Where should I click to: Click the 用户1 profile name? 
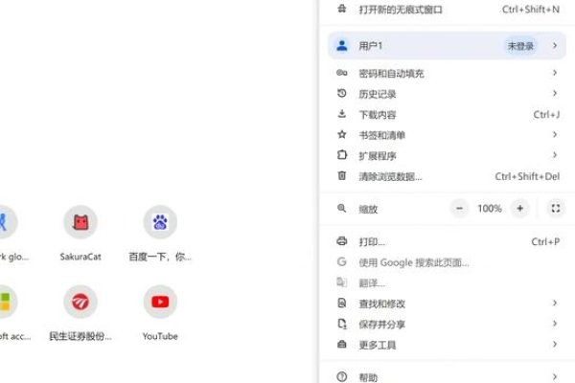click(370, 46)
